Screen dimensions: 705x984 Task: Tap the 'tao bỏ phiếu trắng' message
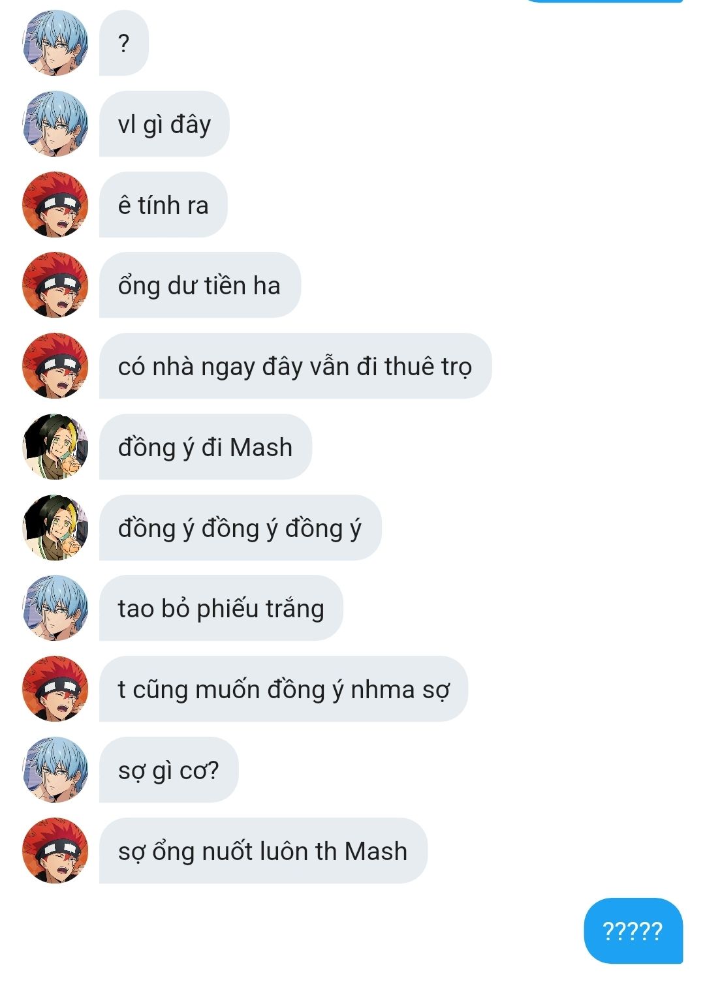[221, 608]
